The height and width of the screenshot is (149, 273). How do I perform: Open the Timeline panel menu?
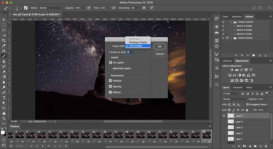(210, 126)
